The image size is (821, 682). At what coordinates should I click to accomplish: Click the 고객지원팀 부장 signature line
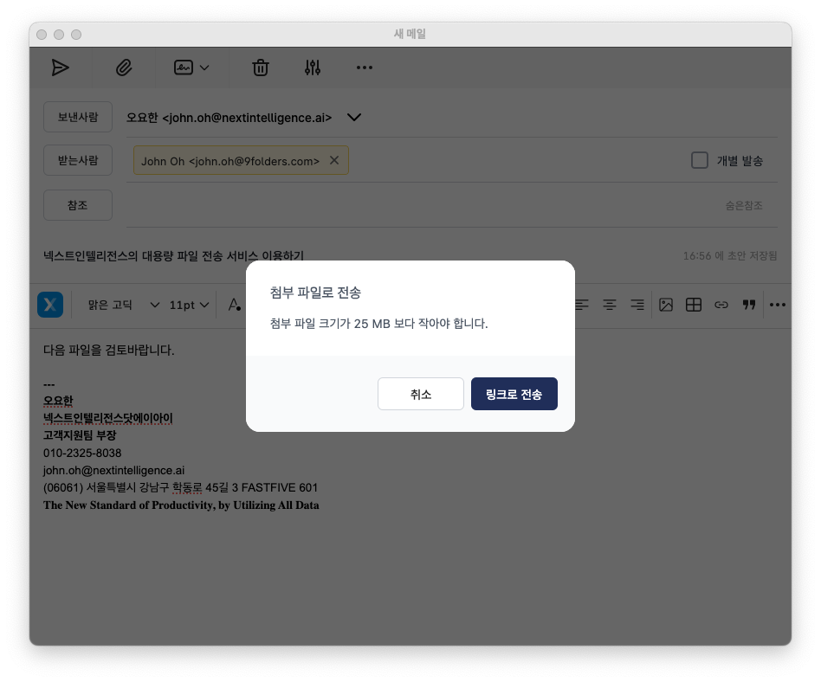pos(80,435)
